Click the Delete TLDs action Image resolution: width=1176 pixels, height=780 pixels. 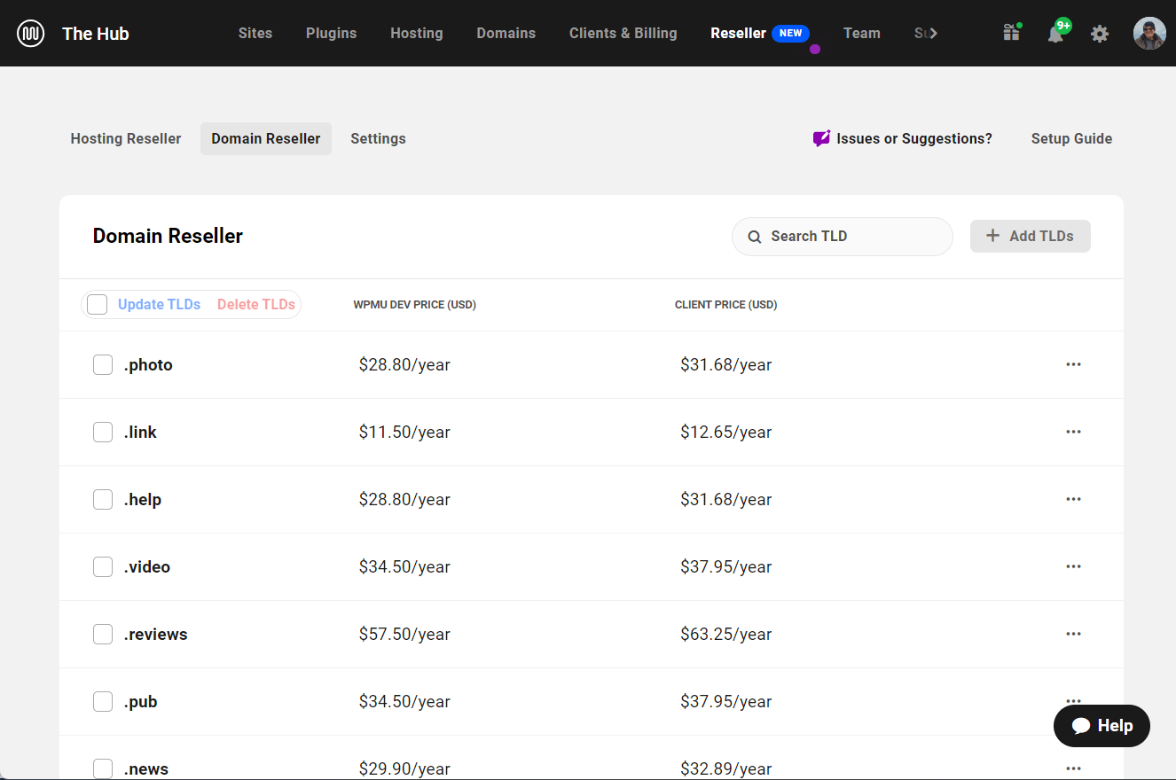pyautogui.click(x=255, y=304)
